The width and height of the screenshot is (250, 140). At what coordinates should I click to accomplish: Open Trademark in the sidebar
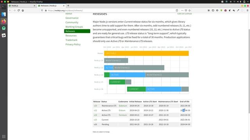coord(71,40)
